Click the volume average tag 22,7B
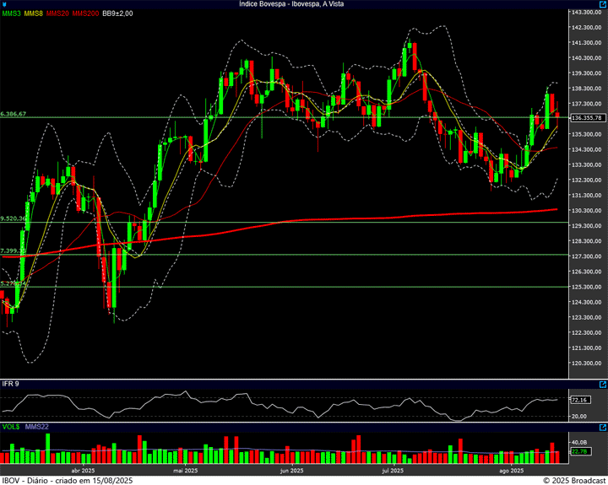The width and height of the screenshot is (608, 485). (x=580, y=451)
